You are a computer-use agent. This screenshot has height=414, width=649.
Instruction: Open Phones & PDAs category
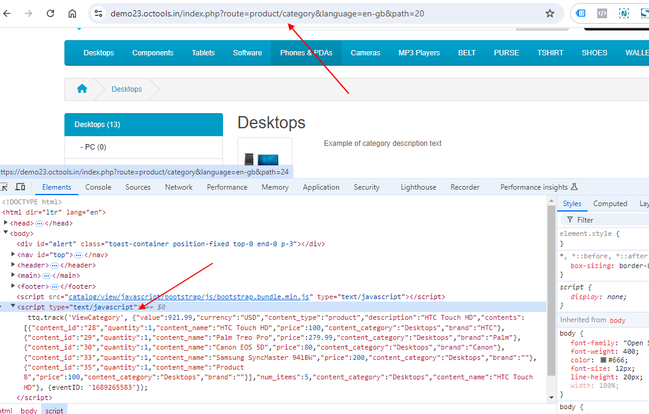[306, 52]
